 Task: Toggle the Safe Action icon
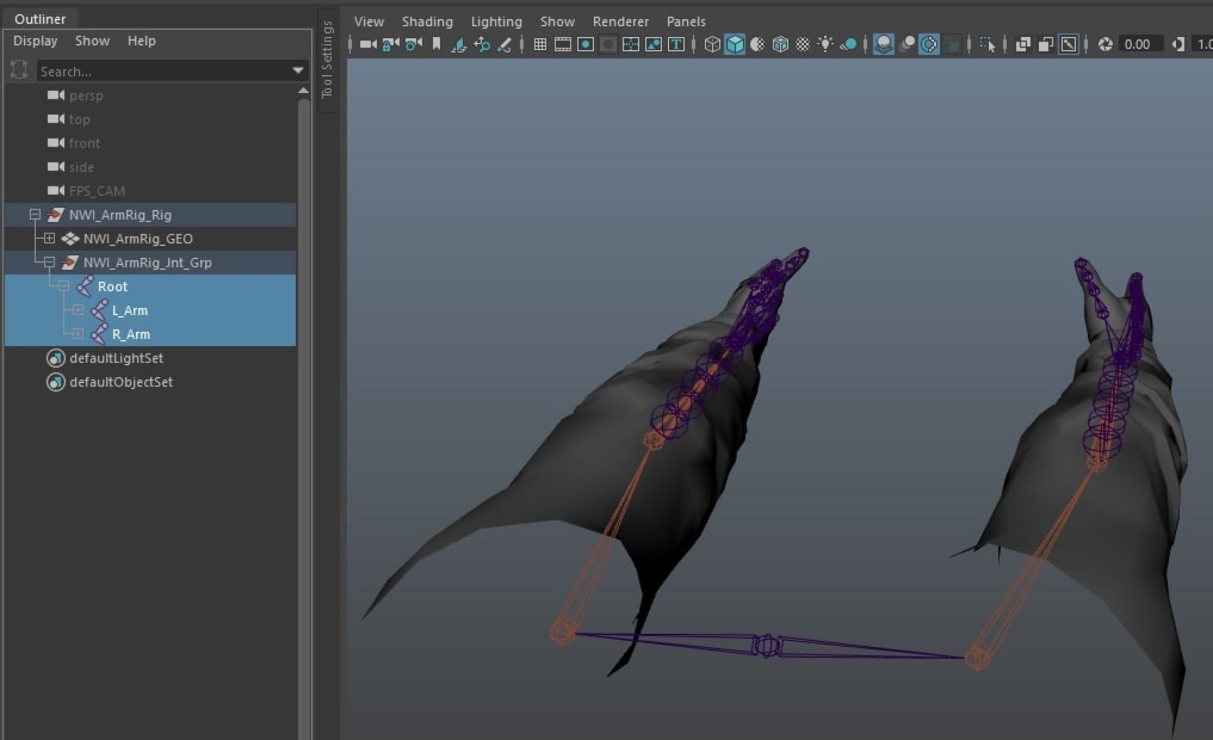coord(653,44)
